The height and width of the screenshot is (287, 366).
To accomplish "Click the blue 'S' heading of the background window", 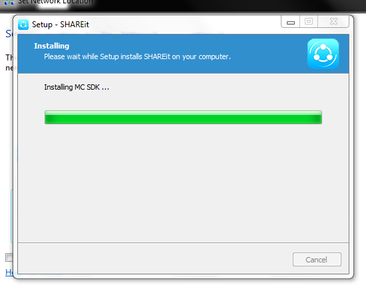I will pyautogui.click(x=9, y=34).
